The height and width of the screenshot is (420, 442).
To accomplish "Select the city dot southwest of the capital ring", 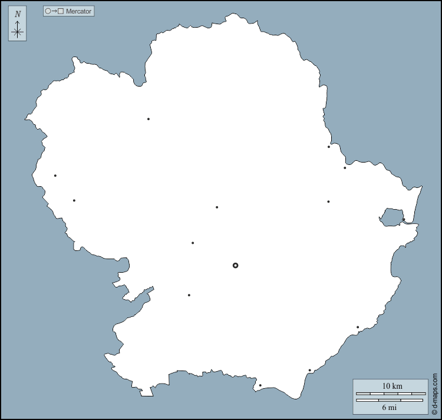I will [x=189, y=295].
